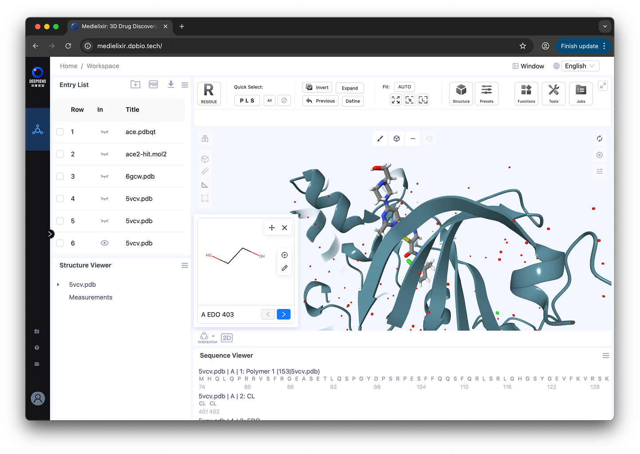Go to next ligand with blue arrow
Image resolution: width=640 pixels, height=454 pixels.
pyautogui.click(x=283, y=314)
